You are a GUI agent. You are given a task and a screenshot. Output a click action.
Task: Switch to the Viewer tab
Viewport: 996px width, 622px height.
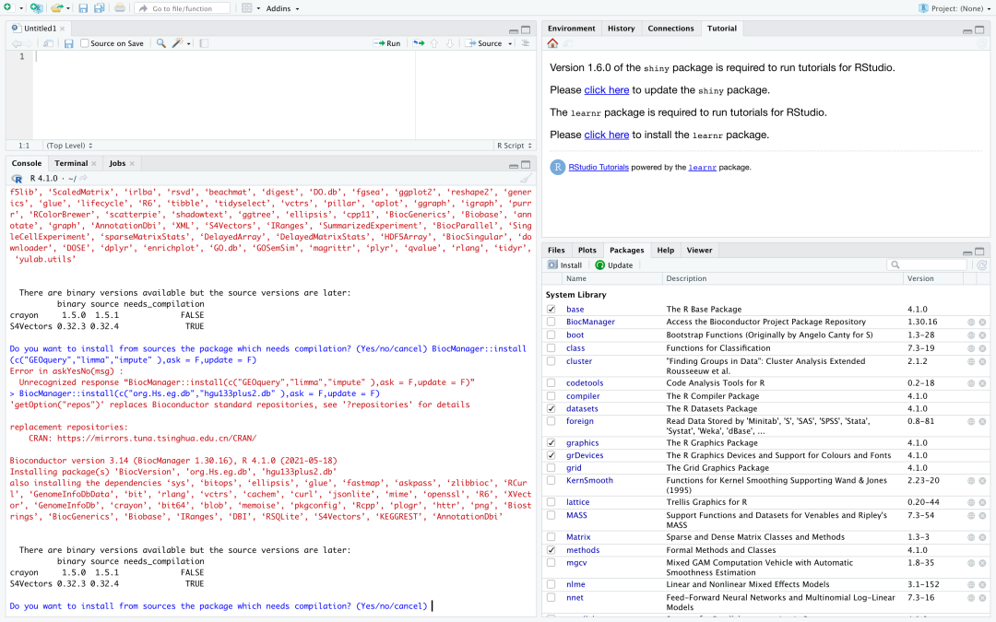coord(699,250)
